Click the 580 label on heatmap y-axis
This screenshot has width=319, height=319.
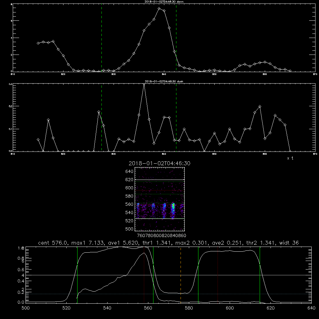(x=130, y=196)
